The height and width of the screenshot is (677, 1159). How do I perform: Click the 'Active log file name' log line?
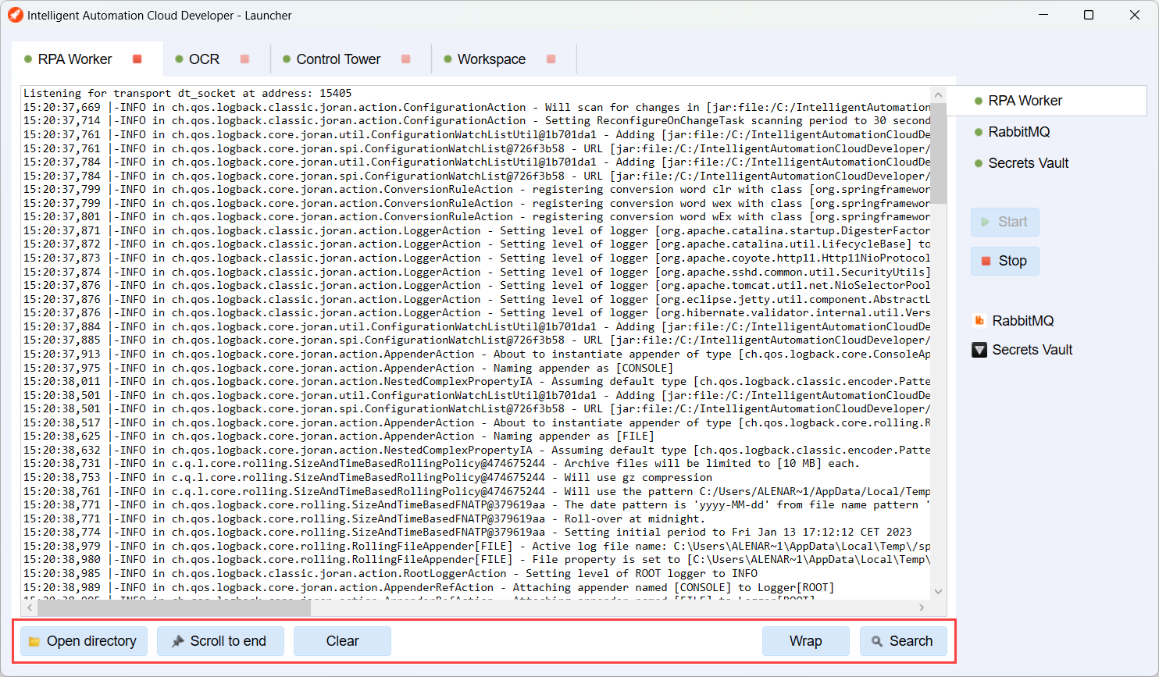tap(476, 546)
